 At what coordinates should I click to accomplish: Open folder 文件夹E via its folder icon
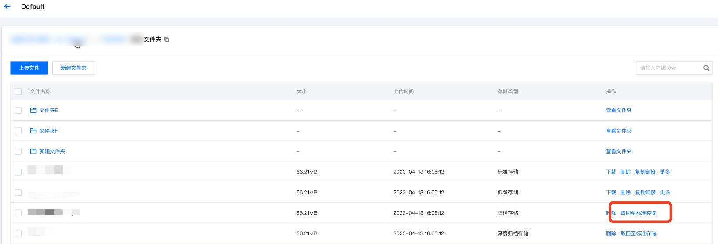[x=33, y=110]
